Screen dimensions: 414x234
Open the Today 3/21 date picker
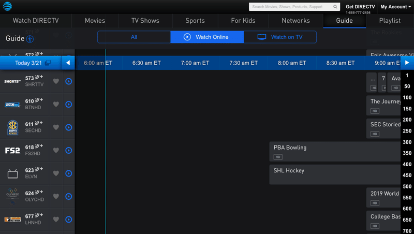point(31,63)
